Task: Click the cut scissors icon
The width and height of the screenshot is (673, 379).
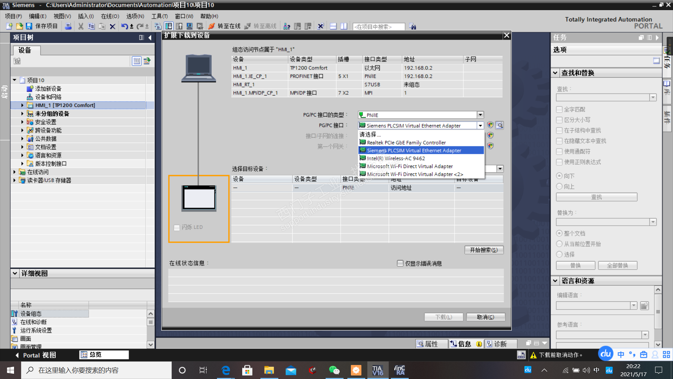Action: (81, 26)
